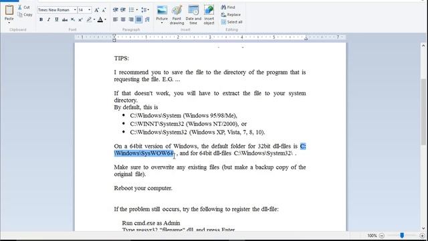Click the vertical scrollbar thumb
The width and height of the screenshot is (428, 241).
(x=423, y=112)
